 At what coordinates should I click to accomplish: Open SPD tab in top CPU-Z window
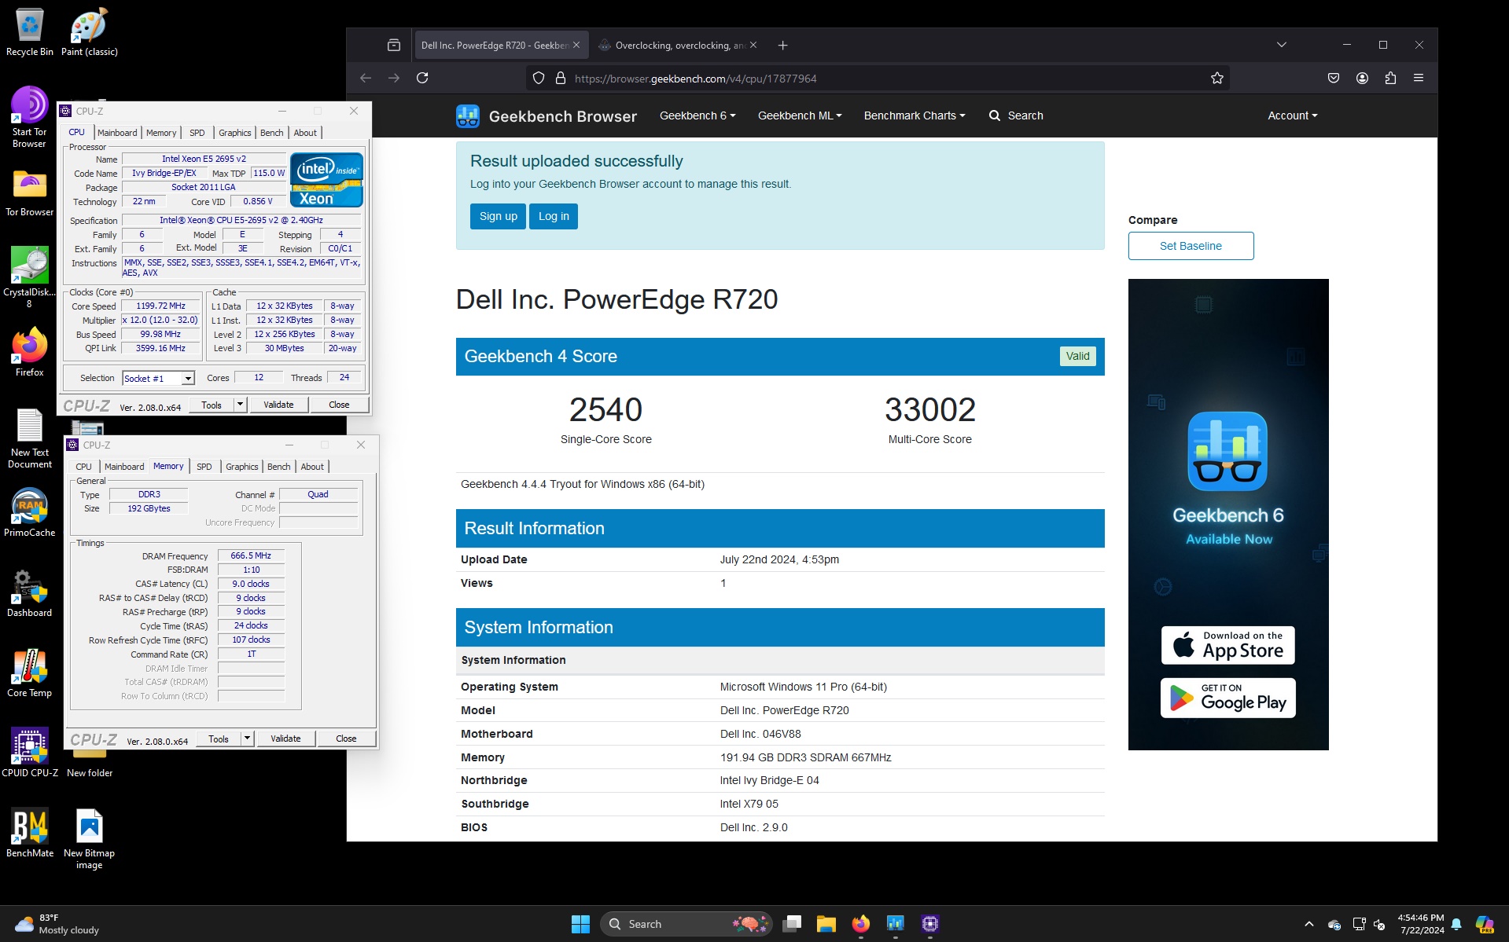coord(197,133)
